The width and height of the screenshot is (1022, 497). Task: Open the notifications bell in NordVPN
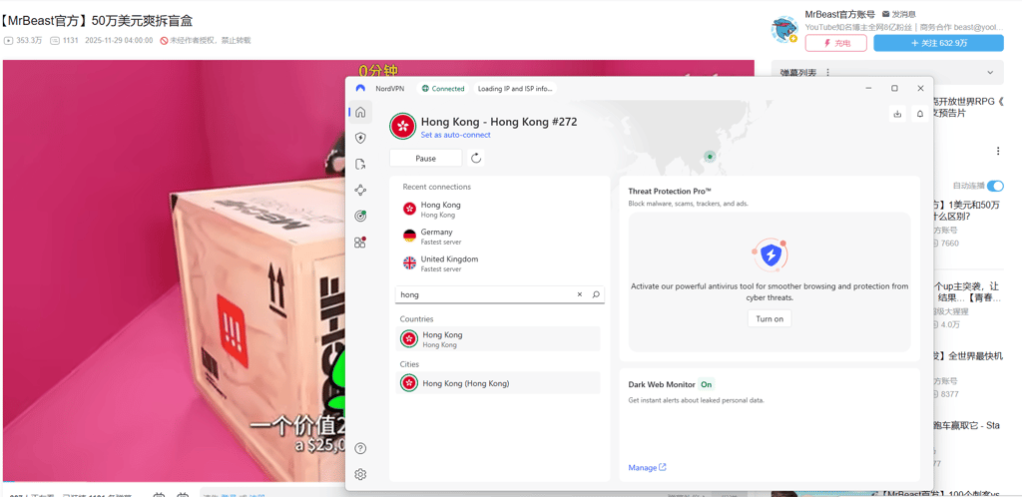coord(920,114)
